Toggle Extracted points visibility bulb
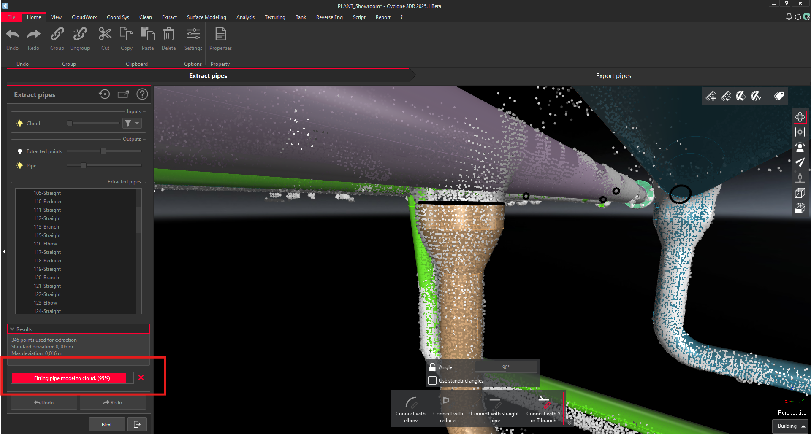The width and height of the screenshot is (811, 434). coord(20,151)
